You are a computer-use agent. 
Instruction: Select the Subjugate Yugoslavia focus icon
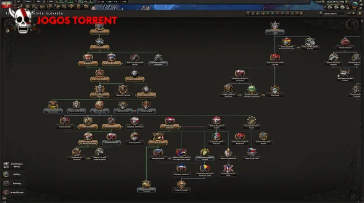pos(181,168)
